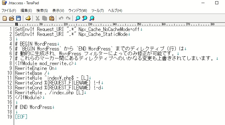Open the ヘルプ(H) menu
The width and height of the screenshot is (225, 125).
click(115, 11)
